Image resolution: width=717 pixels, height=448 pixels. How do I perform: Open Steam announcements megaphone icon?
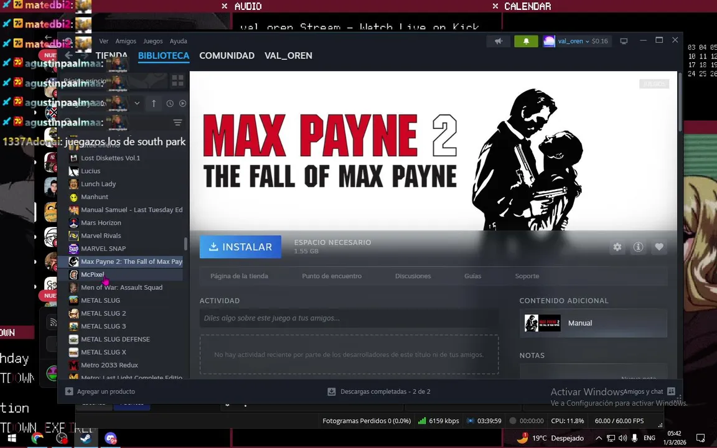[499, 41]
